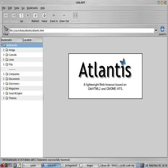Click the Zoom Out minus icon
The width and height of the screenshot is (168, 168).
point(64,16)
